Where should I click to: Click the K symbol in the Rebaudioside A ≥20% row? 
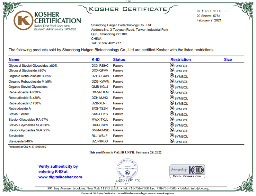pos(172,92)
